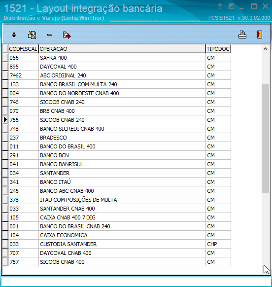The image size is (272, 287).
Task: Click code cell 707
Action: 23,253
